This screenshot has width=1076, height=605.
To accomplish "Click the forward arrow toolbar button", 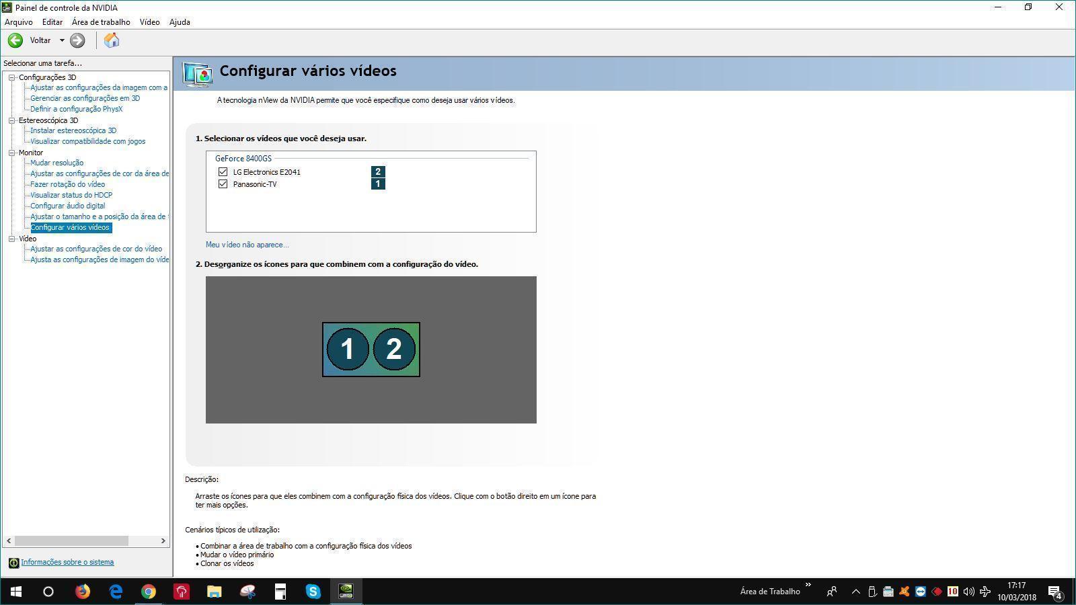I will coord(77,40).
